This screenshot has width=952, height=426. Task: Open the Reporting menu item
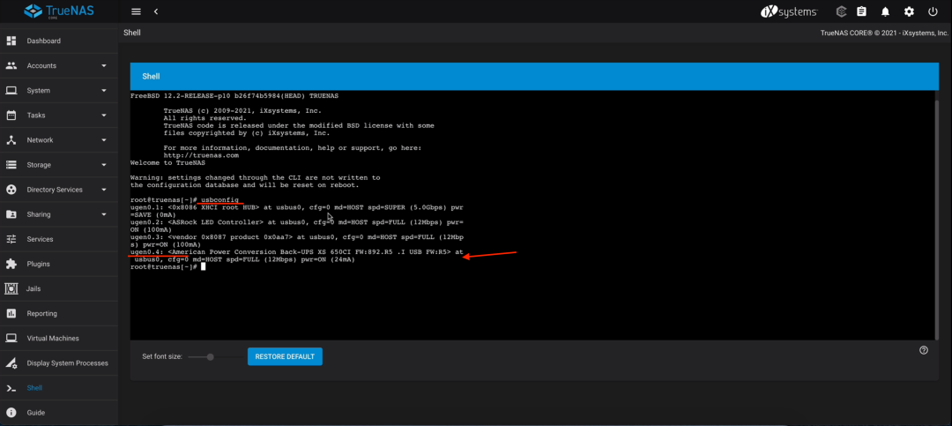(59, 314)
